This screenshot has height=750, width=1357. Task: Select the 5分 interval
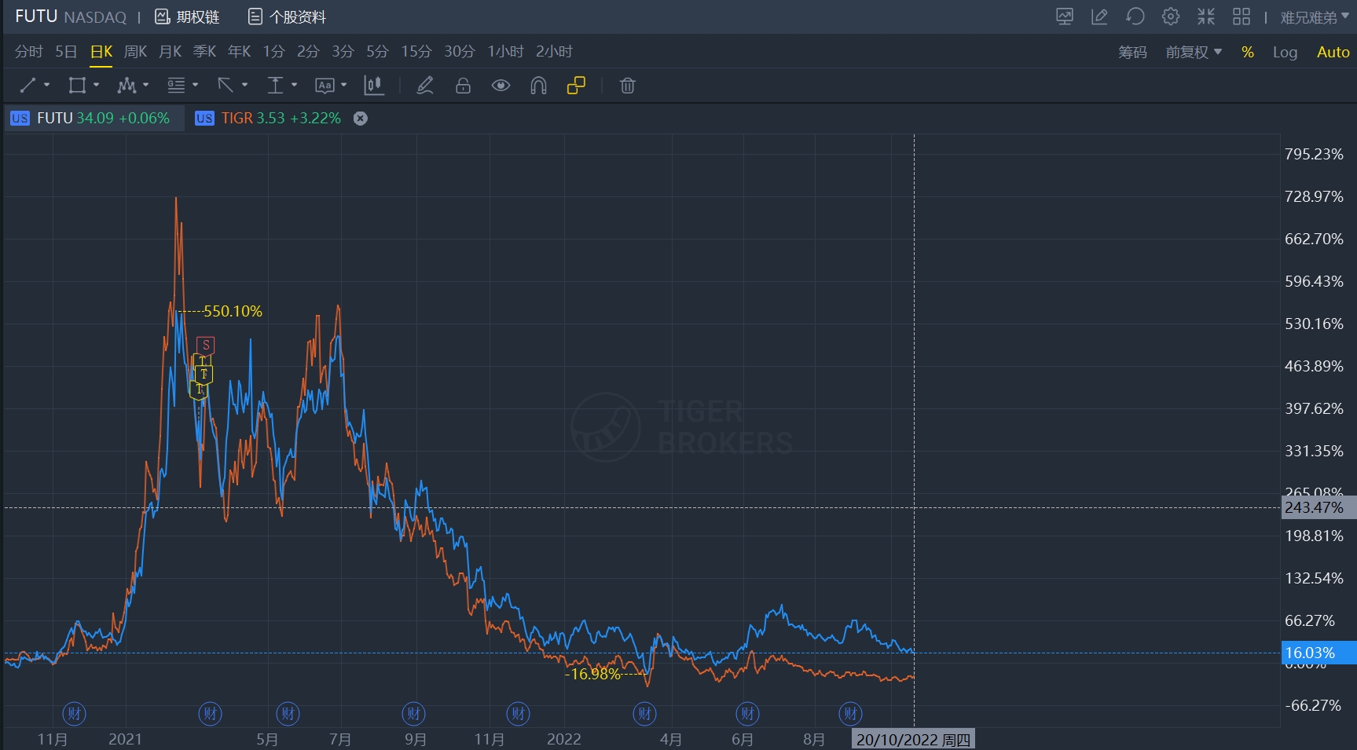point(377,52)
